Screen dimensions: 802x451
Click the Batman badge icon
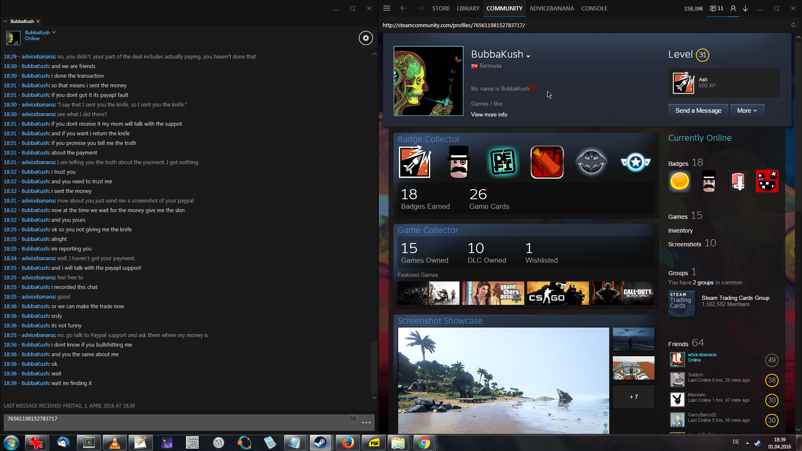(x=591, y=162)
